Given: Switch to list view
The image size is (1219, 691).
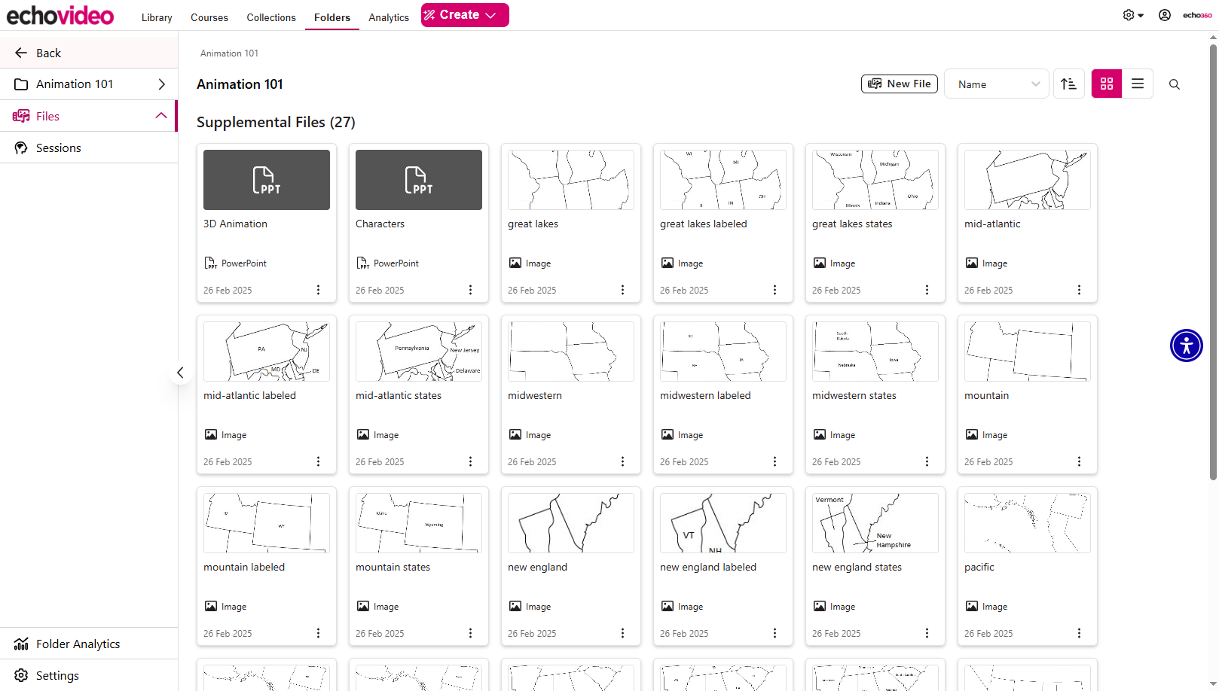Looking at the screenshot, I should point(1138,84).
